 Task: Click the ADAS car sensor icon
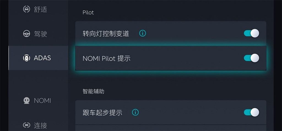27,58
